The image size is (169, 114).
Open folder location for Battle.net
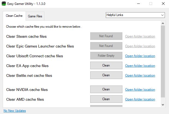pos(140,75)
